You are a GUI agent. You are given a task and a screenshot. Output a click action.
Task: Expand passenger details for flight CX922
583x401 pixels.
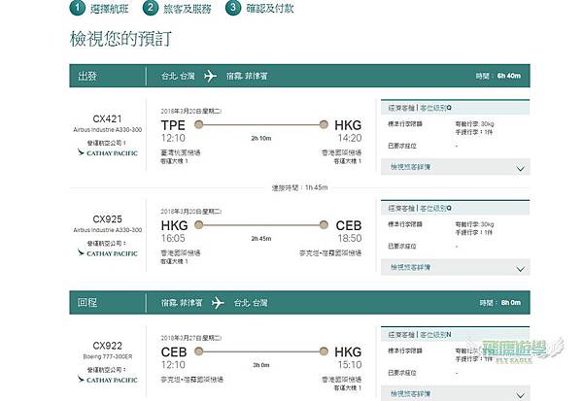pos(456,393)
